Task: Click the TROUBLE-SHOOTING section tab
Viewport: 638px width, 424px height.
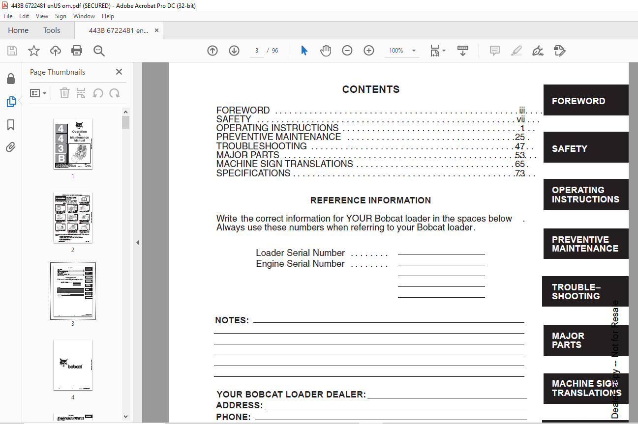Action: coord(585,291)
